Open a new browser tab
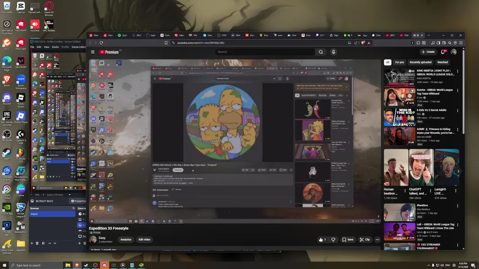This screenshot has width=479, height=269. click(x=429, y=35)
